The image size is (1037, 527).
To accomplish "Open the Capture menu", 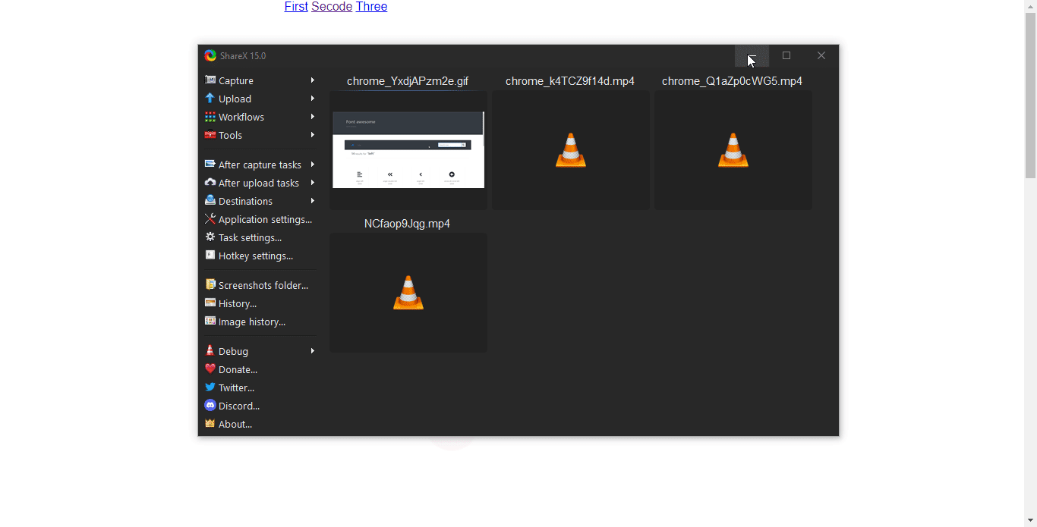I will [x=260, y=80].
